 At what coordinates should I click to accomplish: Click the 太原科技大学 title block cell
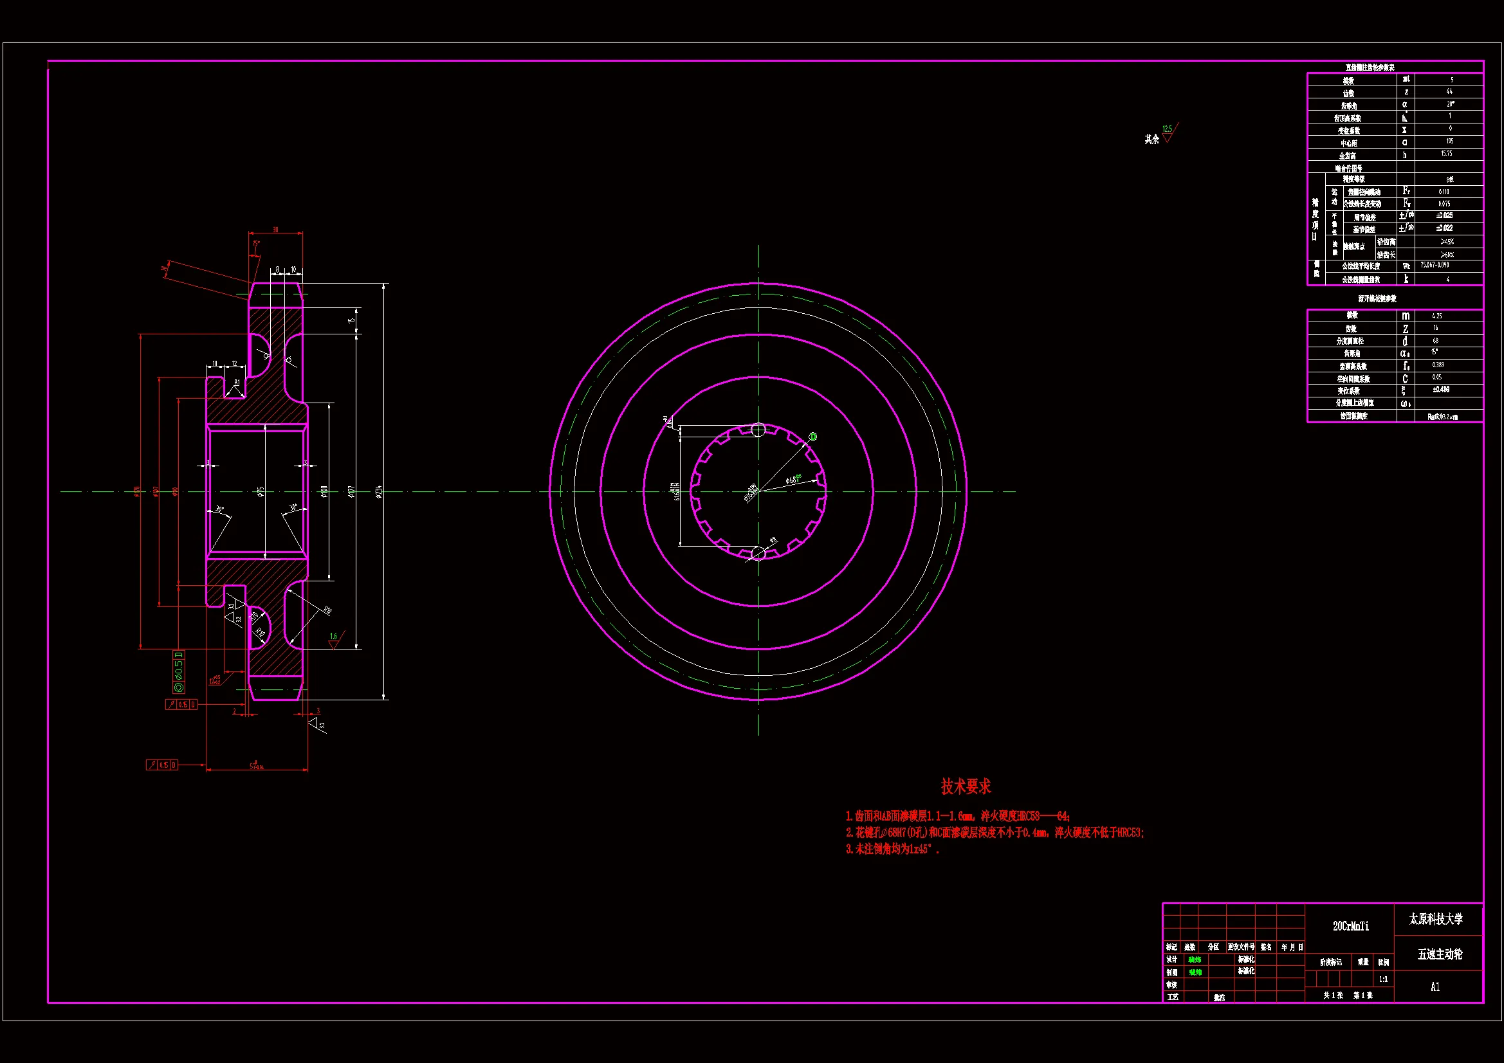coord(1436,920)
